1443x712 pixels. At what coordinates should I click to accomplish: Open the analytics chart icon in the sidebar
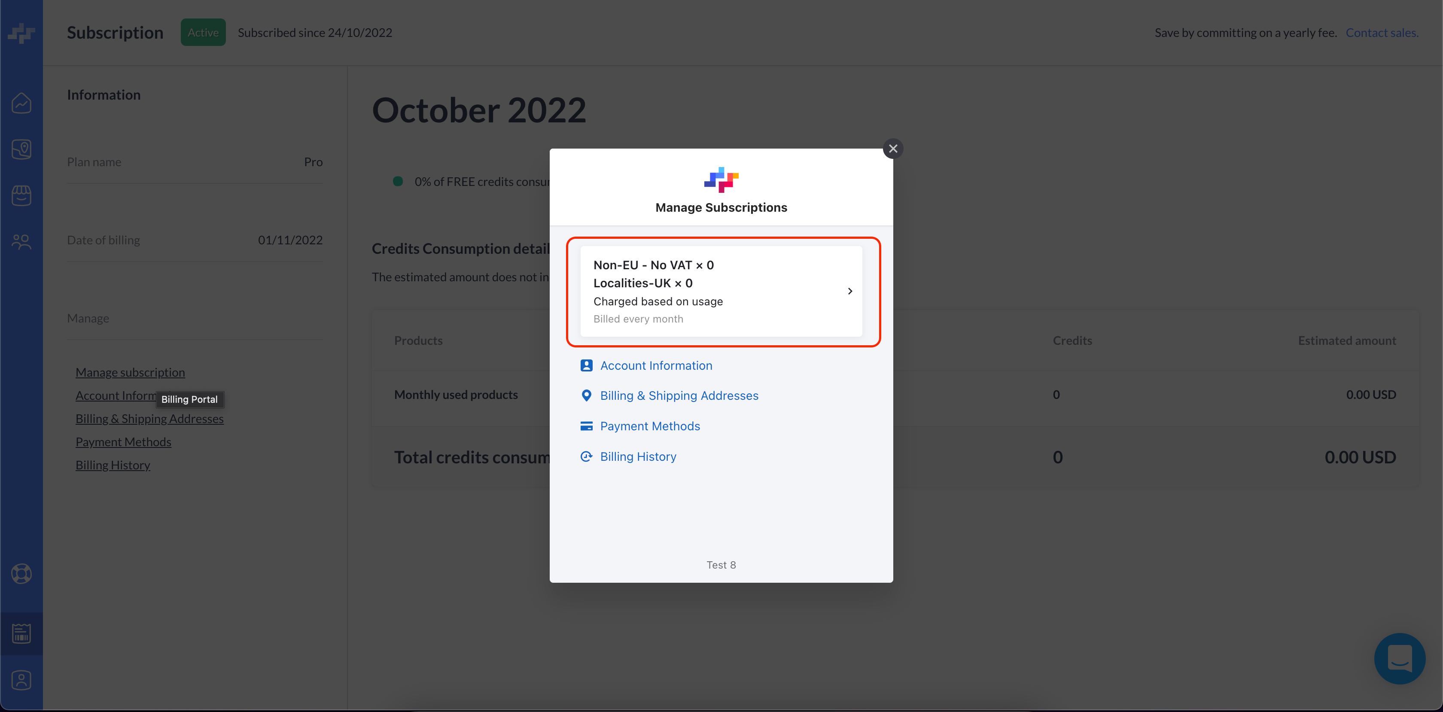pos(21,103)
